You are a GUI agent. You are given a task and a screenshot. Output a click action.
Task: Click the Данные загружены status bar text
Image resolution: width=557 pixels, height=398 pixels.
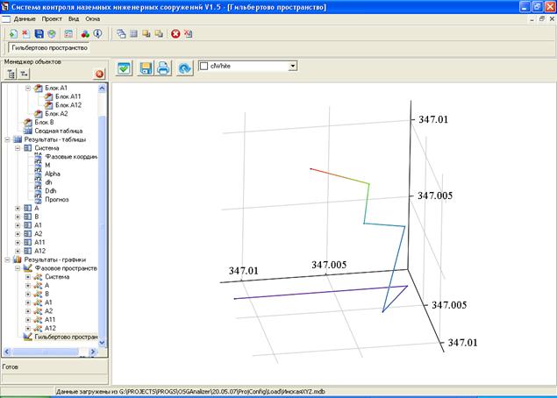point(190,392)
